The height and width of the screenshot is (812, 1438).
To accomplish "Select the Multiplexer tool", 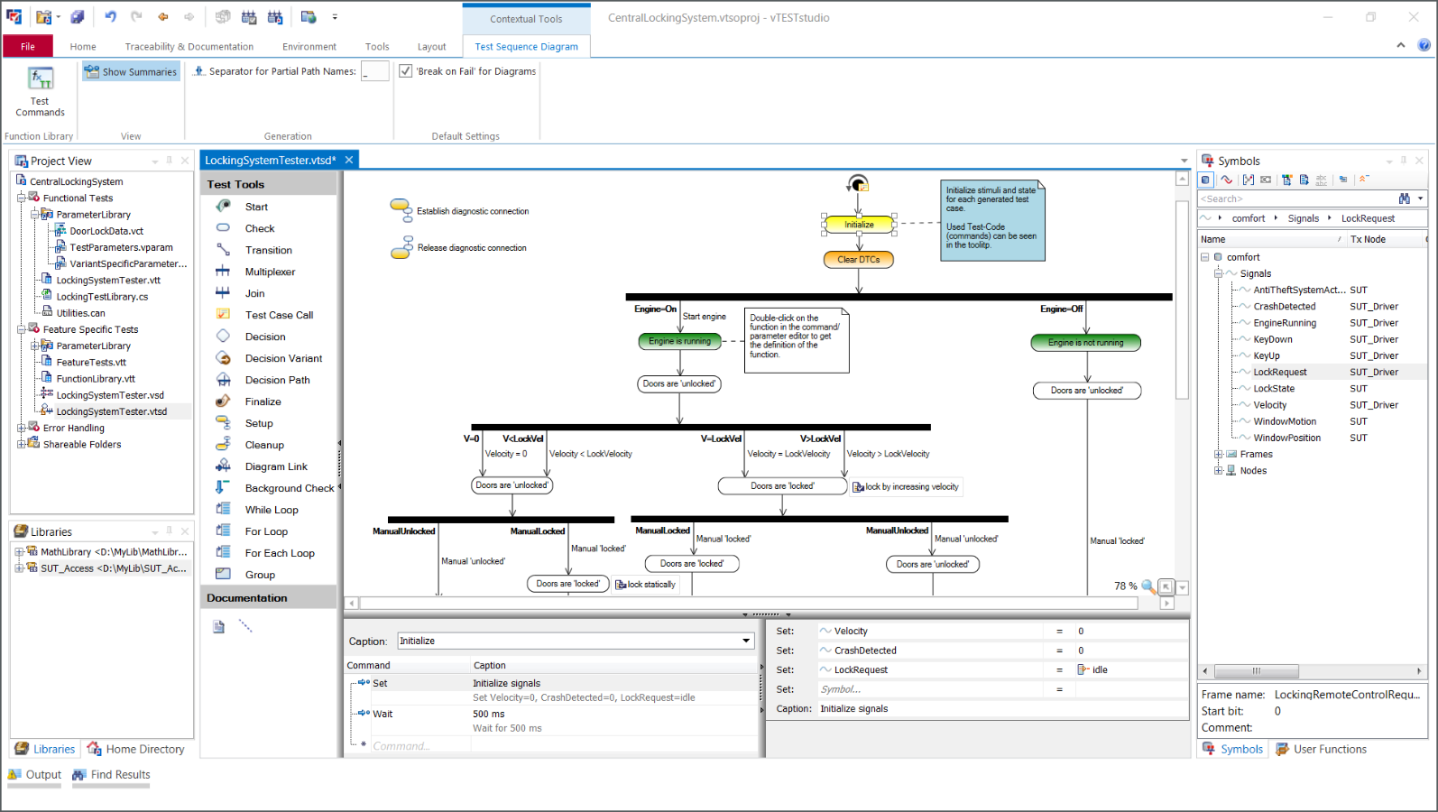I will pos(270,272).
